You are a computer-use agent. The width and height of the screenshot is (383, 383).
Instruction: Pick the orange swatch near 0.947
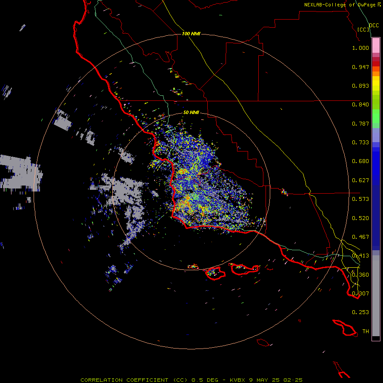pyautogui.click(x=376, y=69)
